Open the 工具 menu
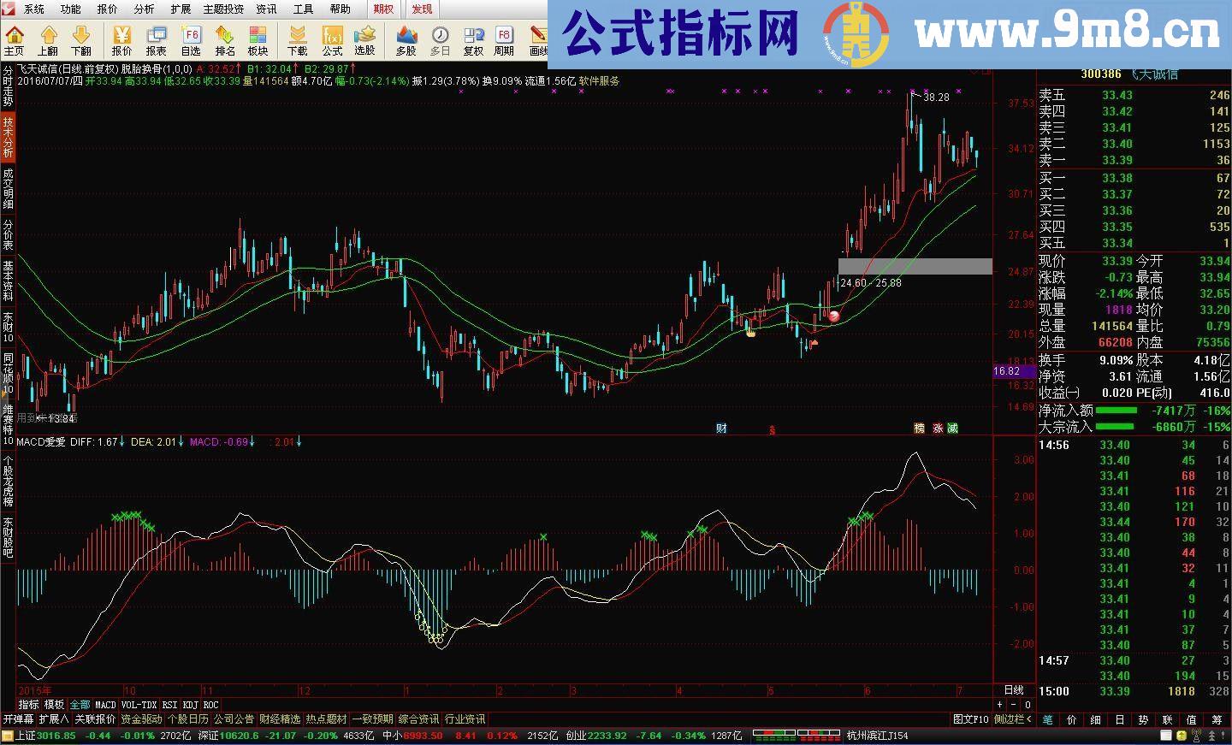 coord(304,9)
